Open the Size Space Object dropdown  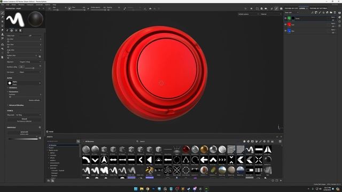coord(30,72)
